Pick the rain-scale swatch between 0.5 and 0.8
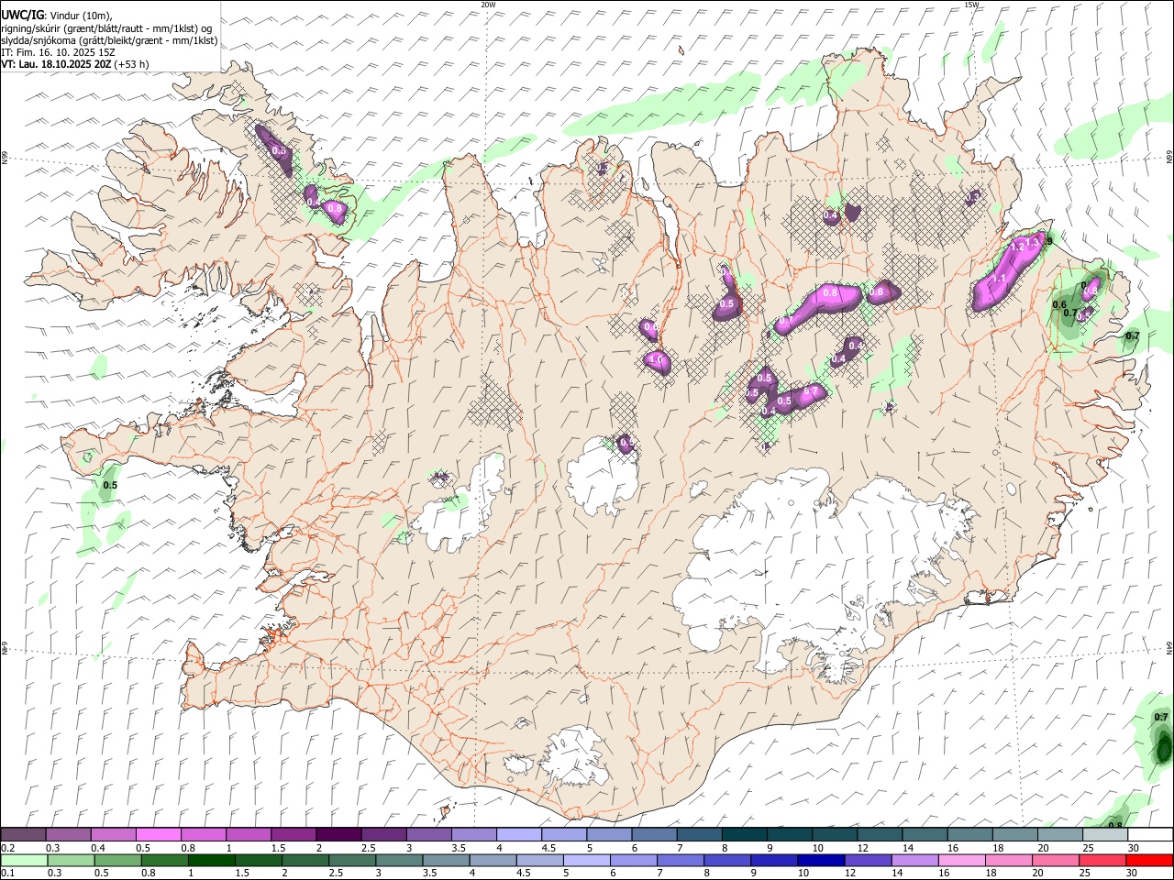The height and width of the screenshot is (880, 1174). tap(118, 861)
